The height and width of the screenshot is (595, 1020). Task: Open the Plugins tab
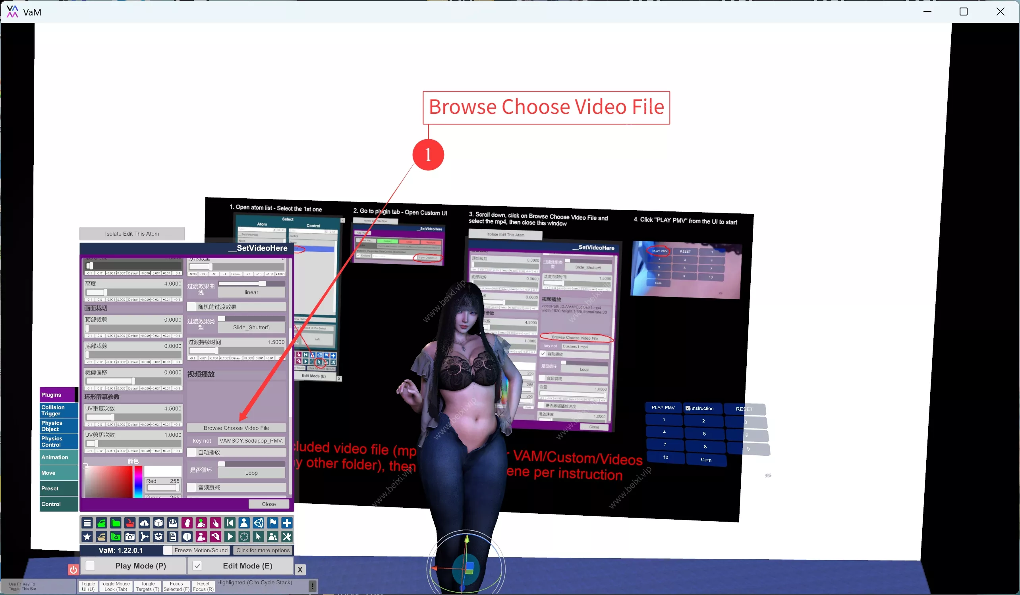(x=59, y=395)
